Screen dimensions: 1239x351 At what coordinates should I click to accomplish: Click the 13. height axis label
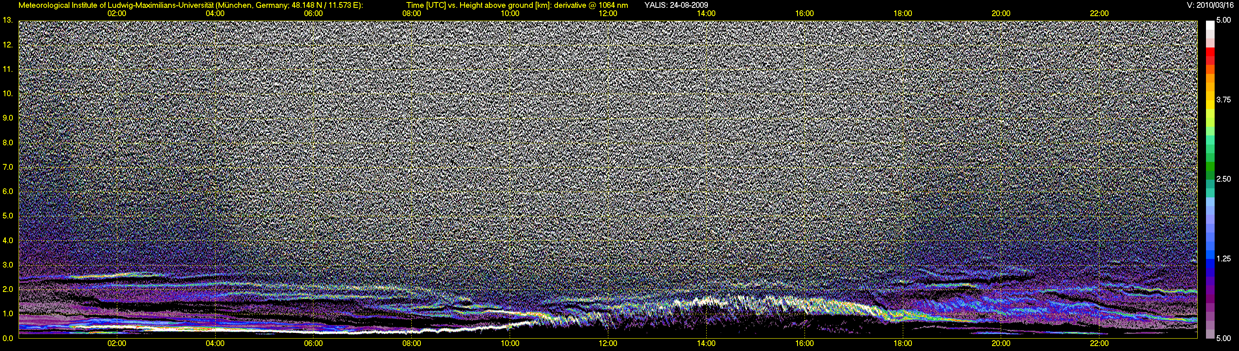[8, 20]
